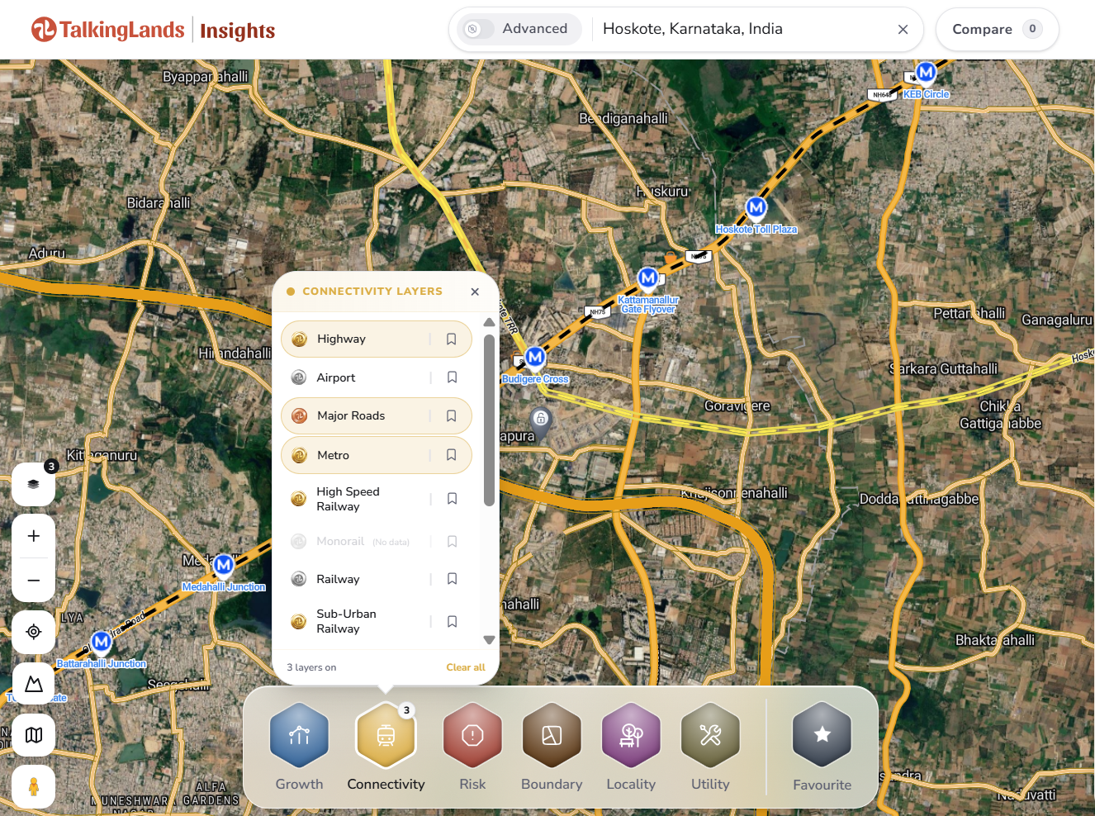
Task: Clear the Hoskote location search
Action: pyautogui.click(x=903, y=29)
